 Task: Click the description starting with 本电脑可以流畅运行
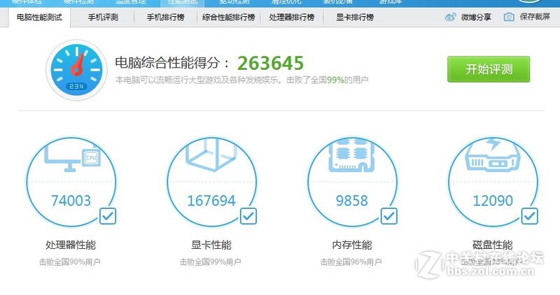241,80
